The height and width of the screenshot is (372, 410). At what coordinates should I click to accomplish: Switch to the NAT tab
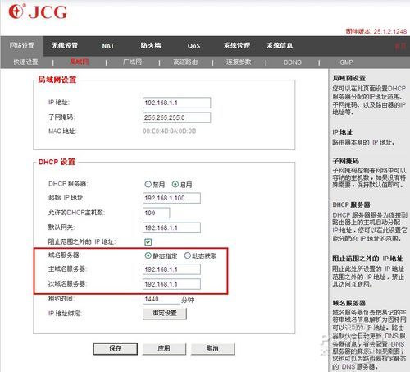108,46
